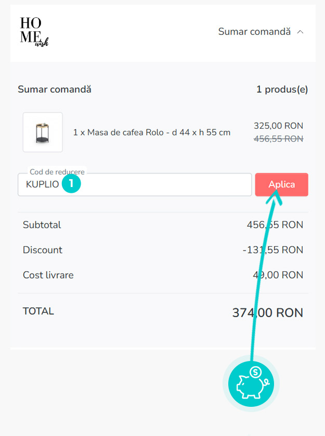Click the Masa de cafea Rolo product name
This screenshot has height=436, width=325.
[x=152, y=132]
